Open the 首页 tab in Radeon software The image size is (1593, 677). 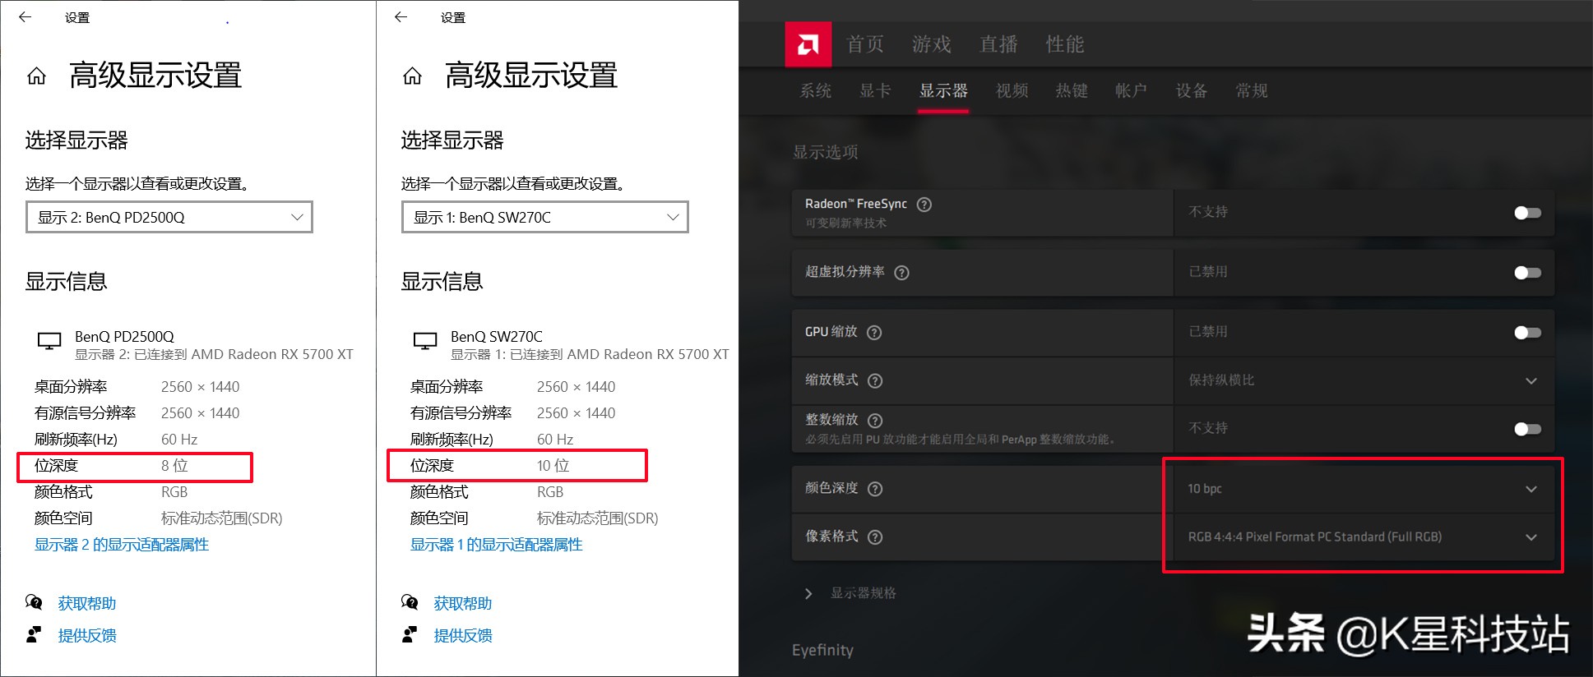tap(865, 44)
